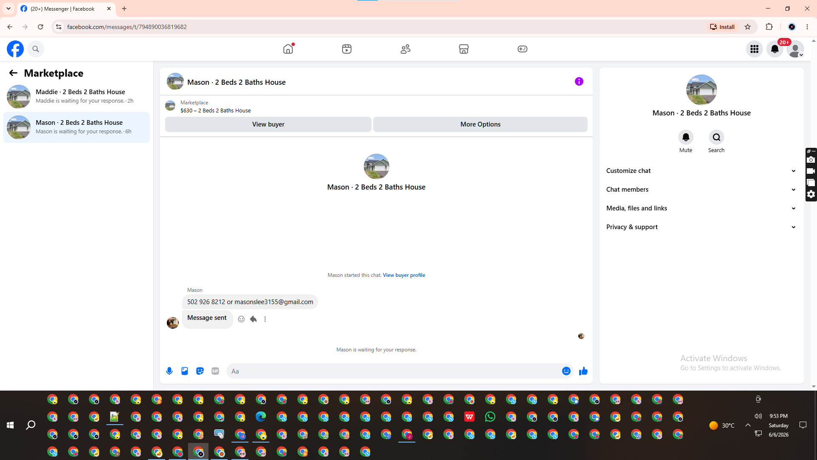Expand Media, files and links section
Viewport: 817px width, 460px height.
(x=701, y=208)
